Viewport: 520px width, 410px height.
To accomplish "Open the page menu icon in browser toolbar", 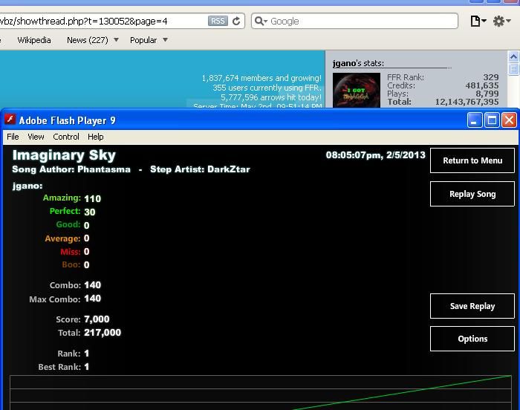I will (478, 22).
